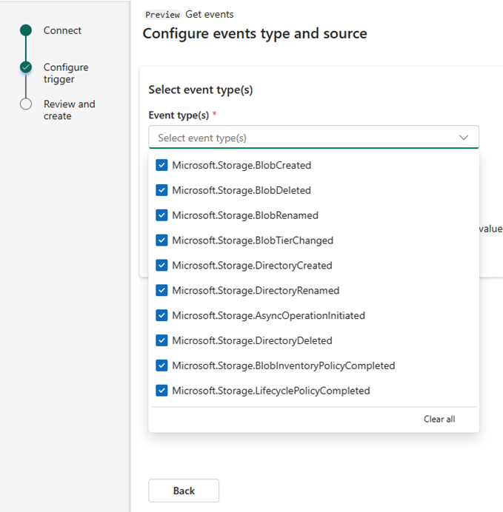Image resolution: width=503 pixels, height=512 pixels.
Task: Deselect the Microsoft.Storage.BlobTierChanged checkbox
Action: [x=161, y=240]
